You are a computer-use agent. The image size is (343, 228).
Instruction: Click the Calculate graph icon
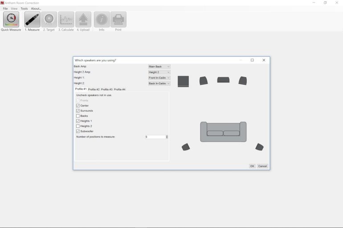coord(66,20)
